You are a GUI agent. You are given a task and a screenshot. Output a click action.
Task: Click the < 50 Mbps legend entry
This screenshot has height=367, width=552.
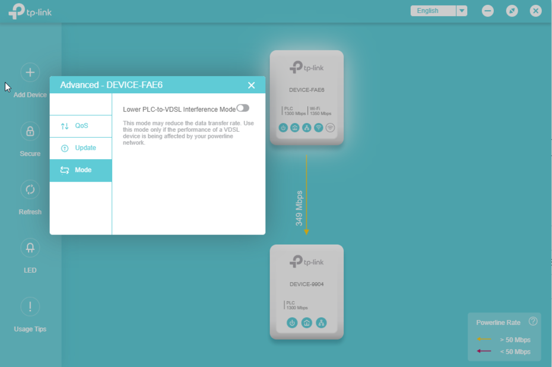tap(504, 352)
